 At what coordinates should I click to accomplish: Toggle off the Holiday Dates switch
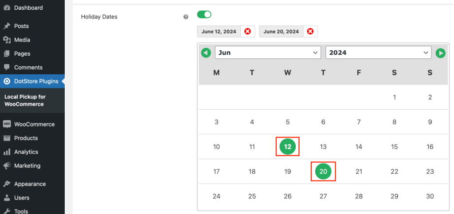[x=204, y=15]
